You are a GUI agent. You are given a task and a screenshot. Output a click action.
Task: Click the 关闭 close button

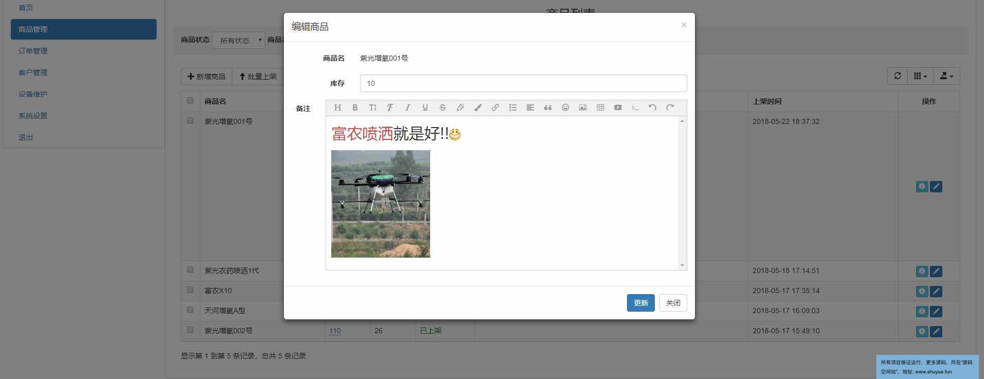pos(673,303)
